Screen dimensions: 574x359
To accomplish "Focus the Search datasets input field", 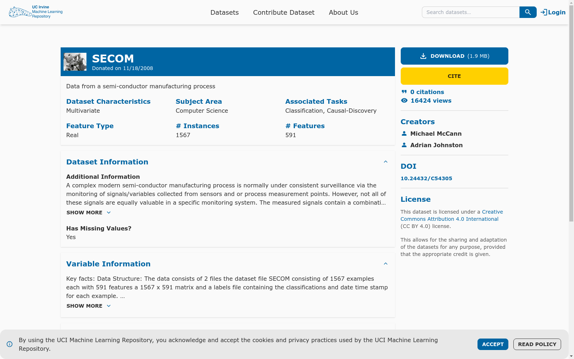I will pos(471,12).
